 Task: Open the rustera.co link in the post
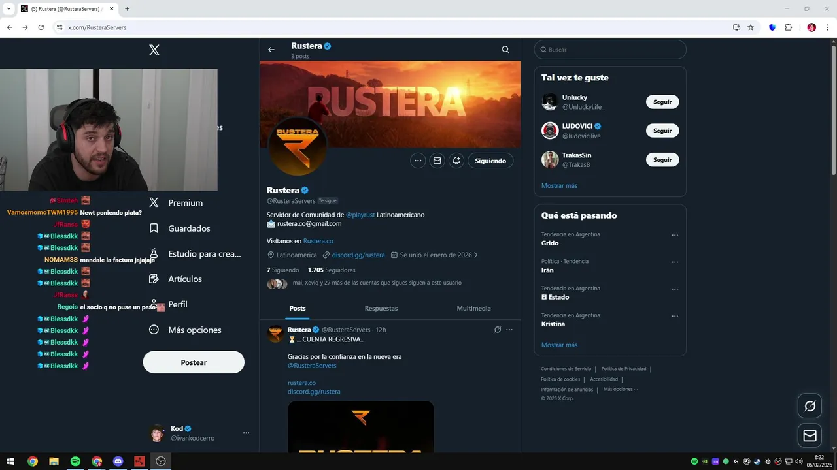[x=301, y=383]
